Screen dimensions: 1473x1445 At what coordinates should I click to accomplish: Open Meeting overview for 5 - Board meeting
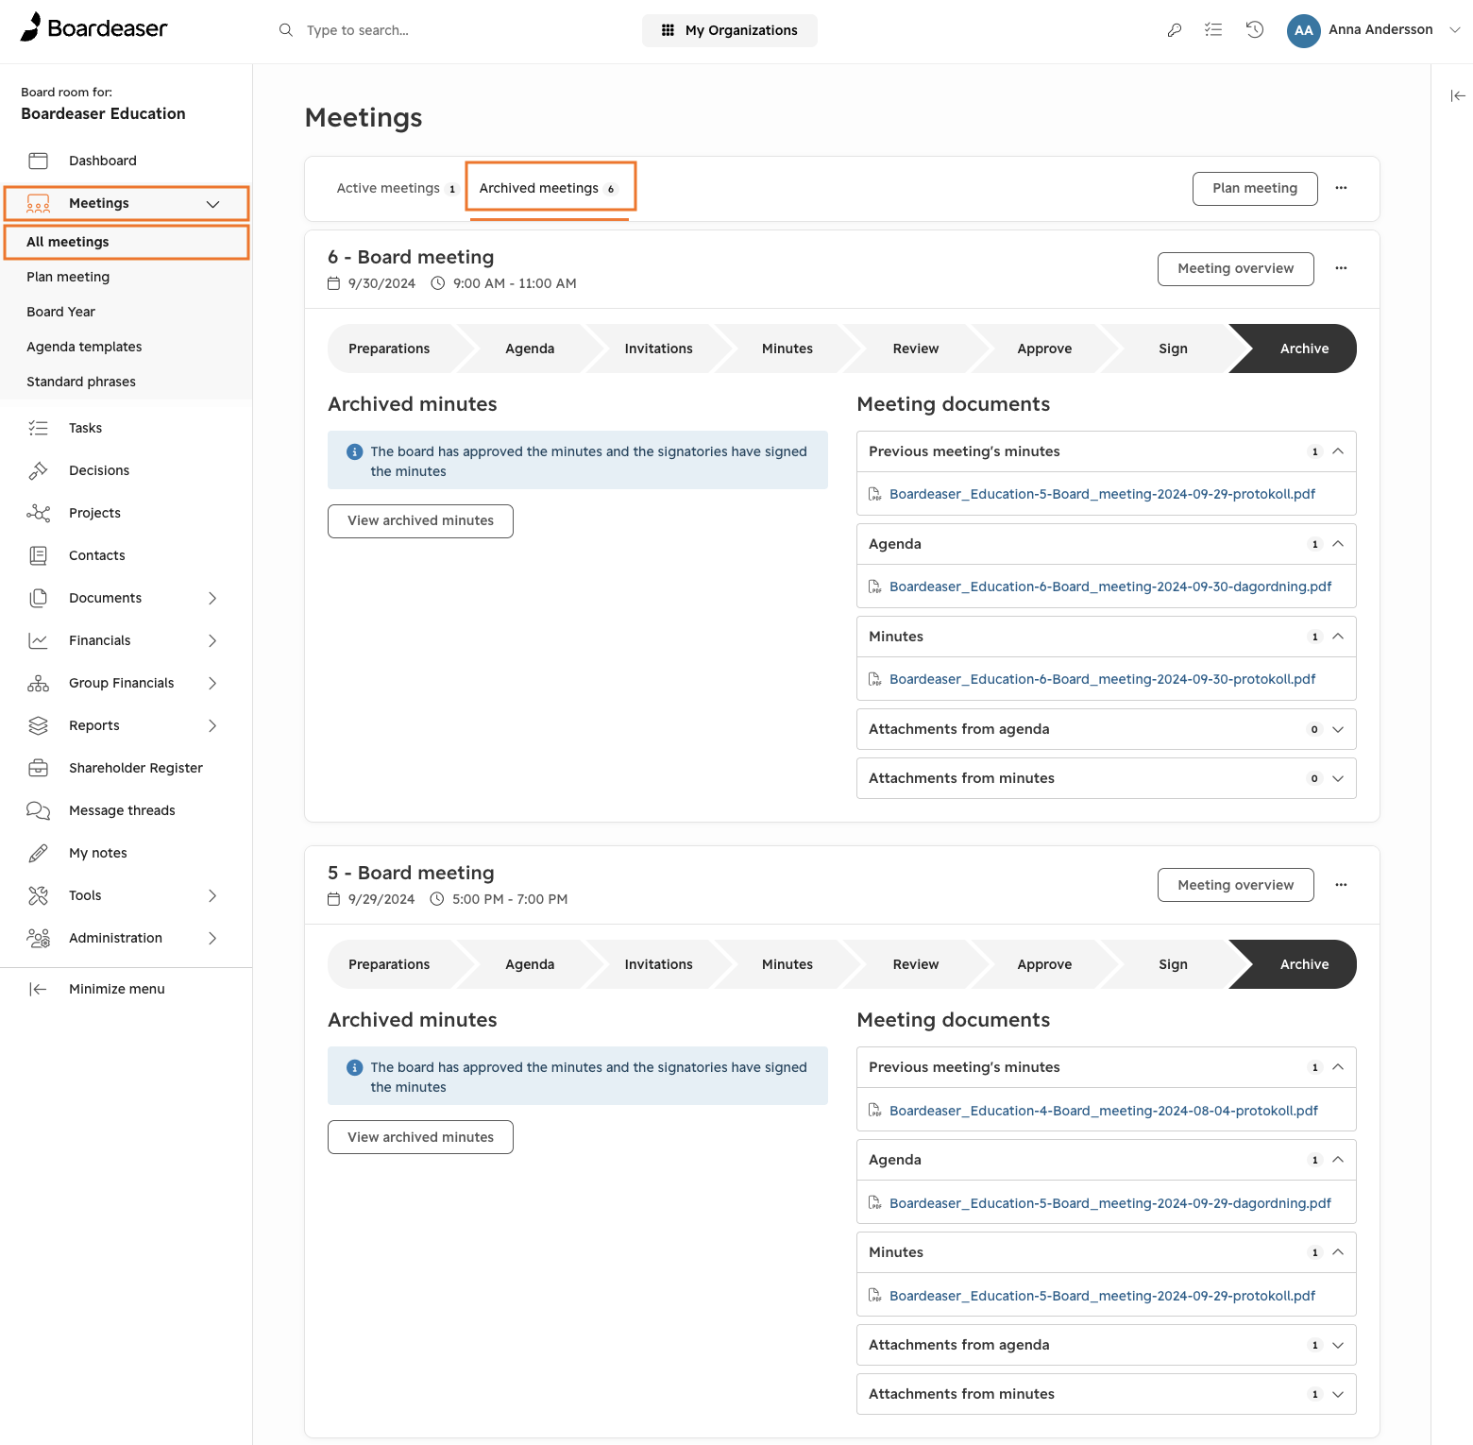click(1235, 885)
